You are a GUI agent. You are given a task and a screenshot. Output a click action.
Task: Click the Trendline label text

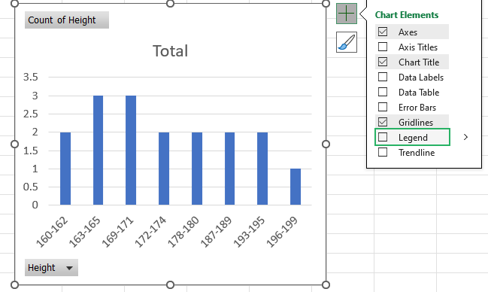point(417,152)
